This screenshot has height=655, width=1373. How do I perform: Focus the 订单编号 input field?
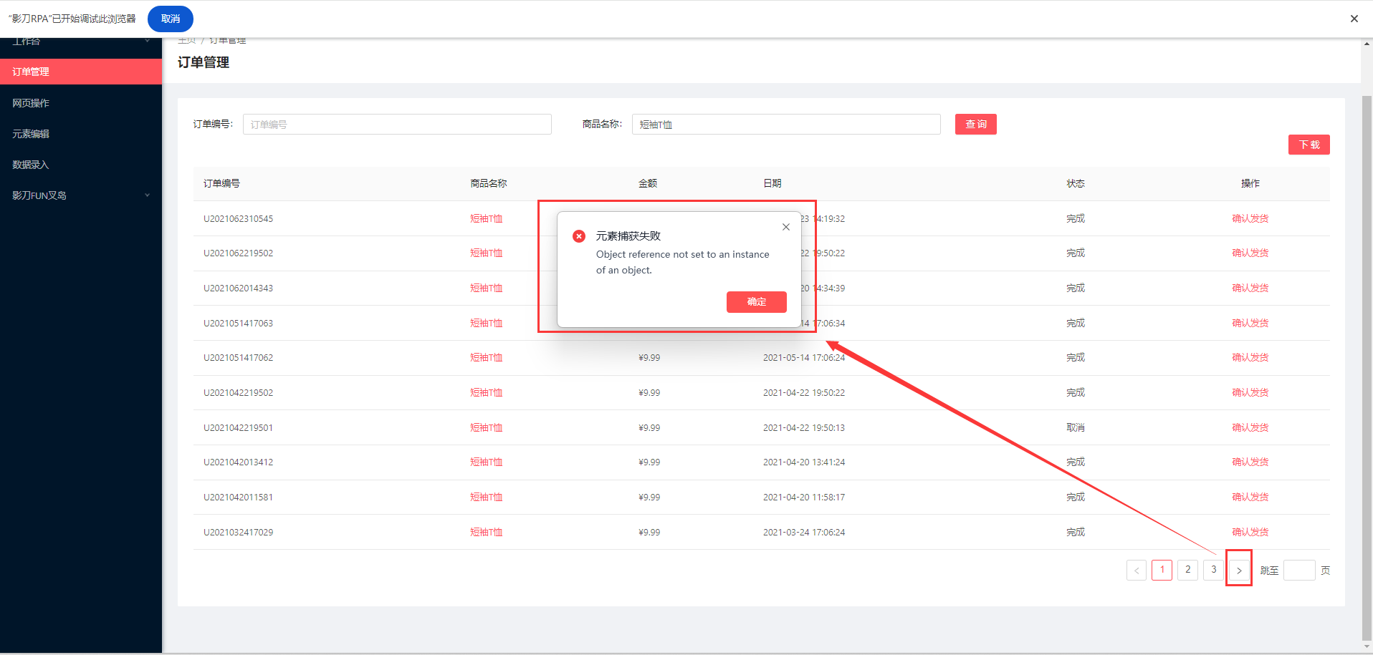397,125
